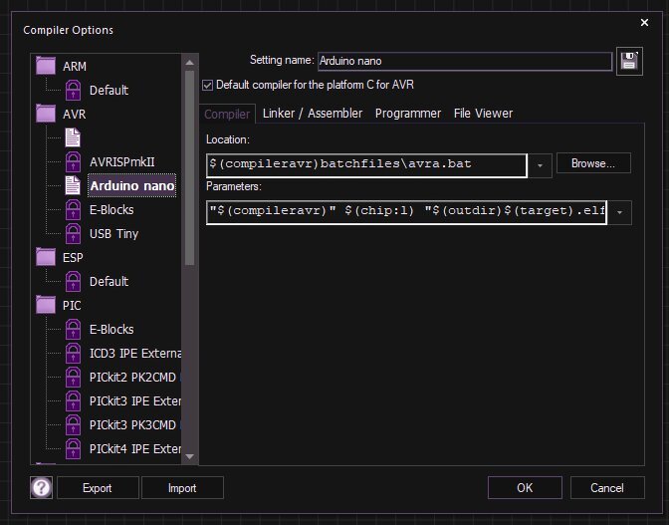The height and width of the screenshot is (525, 669).
Task: Click document icon beside Arduino nano
Action: 73,185
